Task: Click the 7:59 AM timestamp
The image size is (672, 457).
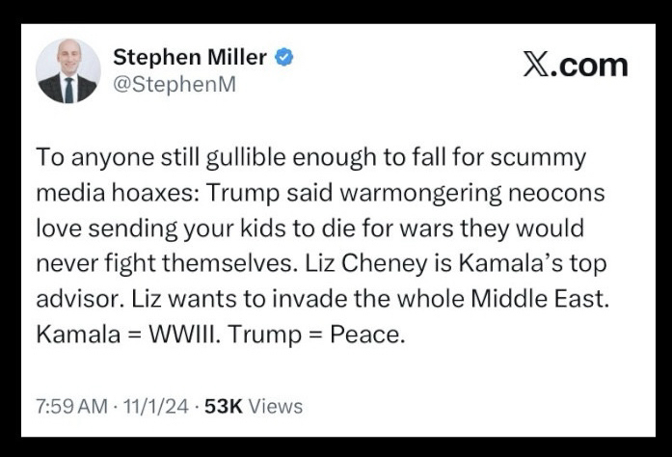Action: (x=70, y=406)
